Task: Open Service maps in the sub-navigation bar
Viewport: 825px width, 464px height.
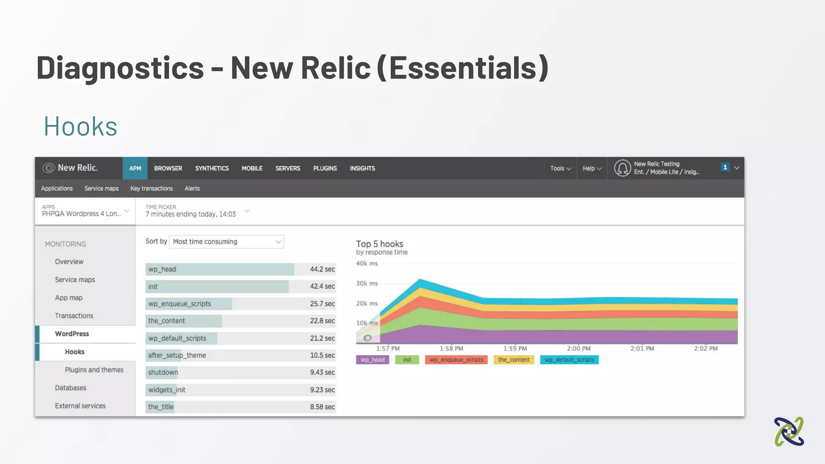Action: coord(102,188)
